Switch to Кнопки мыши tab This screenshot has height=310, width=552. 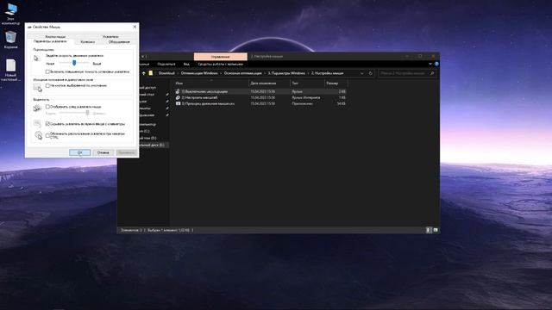point(55,36)
